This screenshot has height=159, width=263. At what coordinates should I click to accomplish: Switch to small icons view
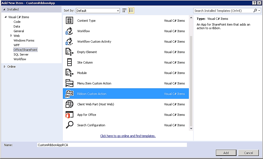(x=124, y=10)
